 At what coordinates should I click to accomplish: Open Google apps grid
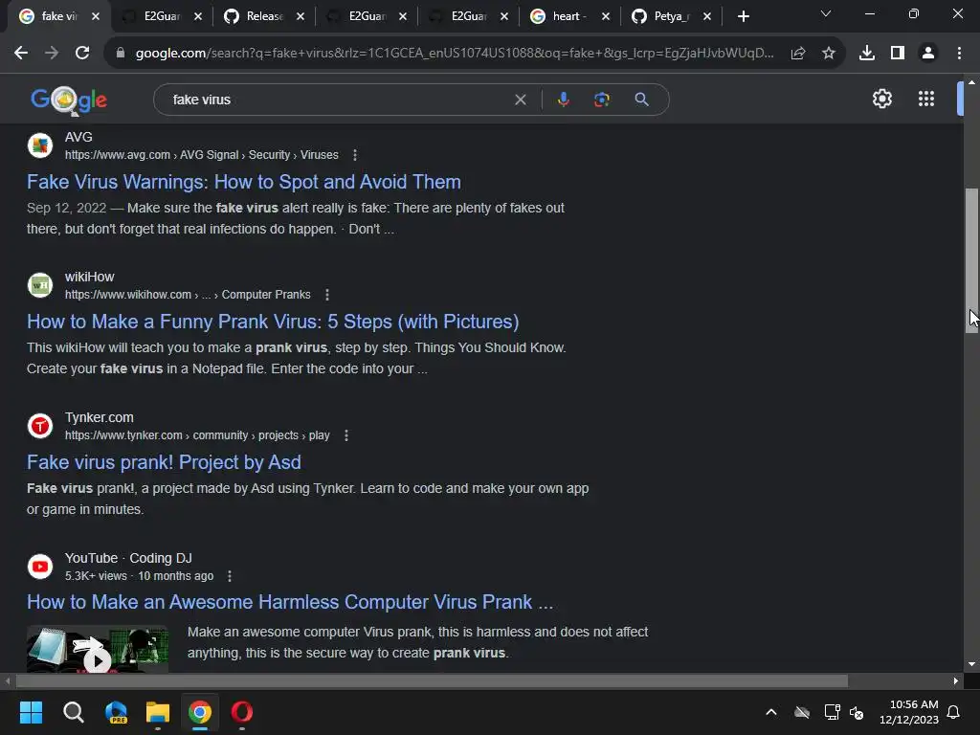926,99
